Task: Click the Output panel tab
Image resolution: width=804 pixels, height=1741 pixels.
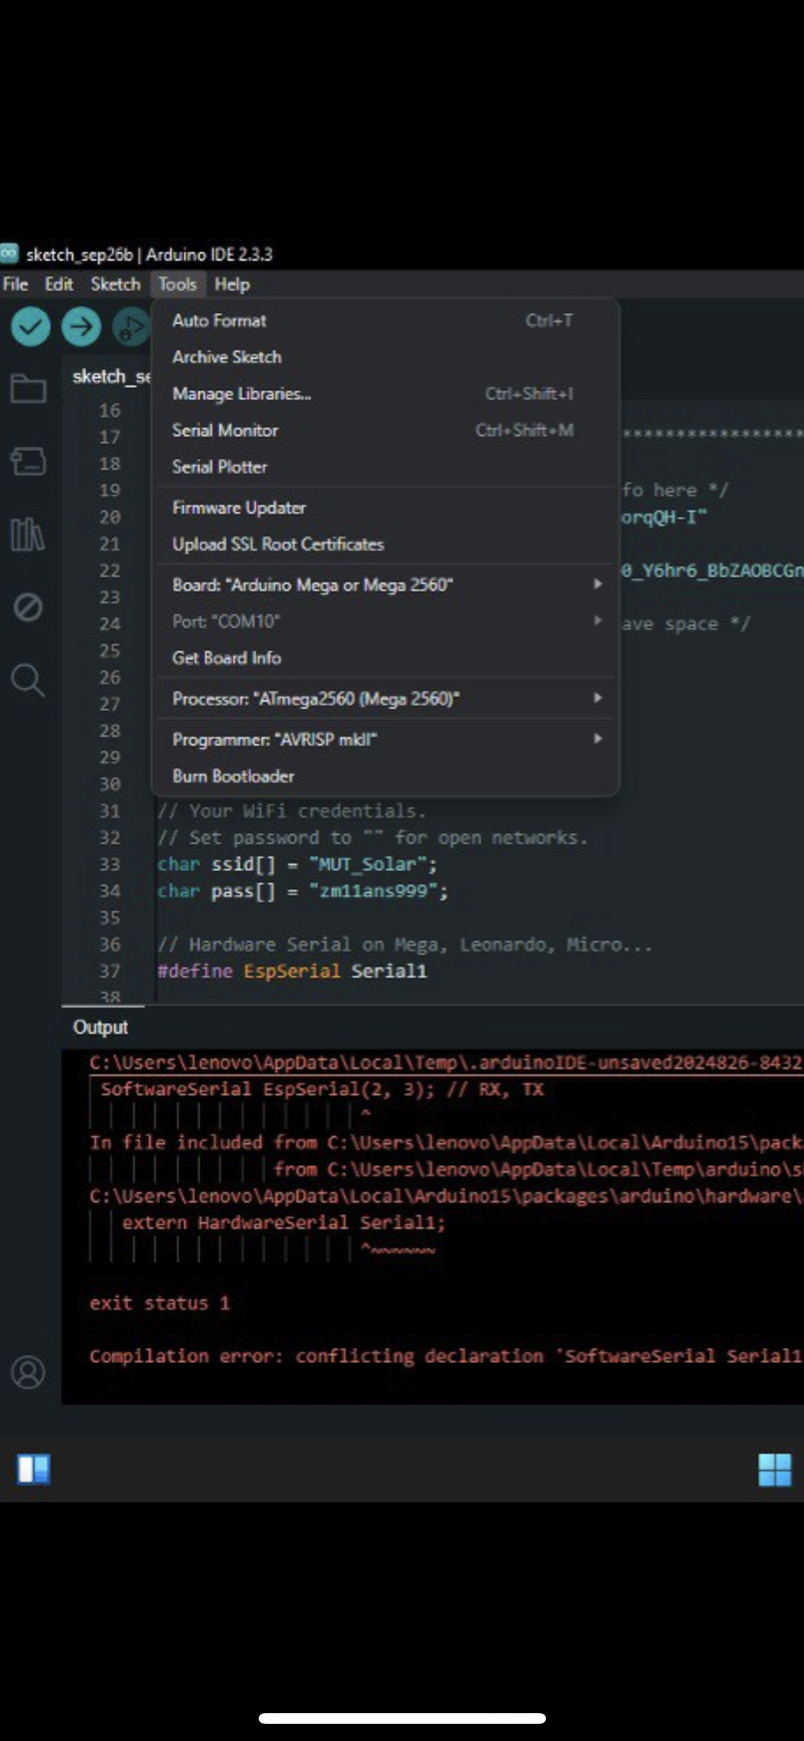Action: pyautogui.click(x=100, y=1027)
